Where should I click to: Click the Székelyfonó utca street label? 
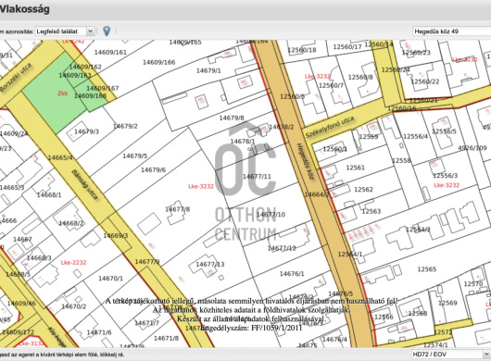point(330,127)
